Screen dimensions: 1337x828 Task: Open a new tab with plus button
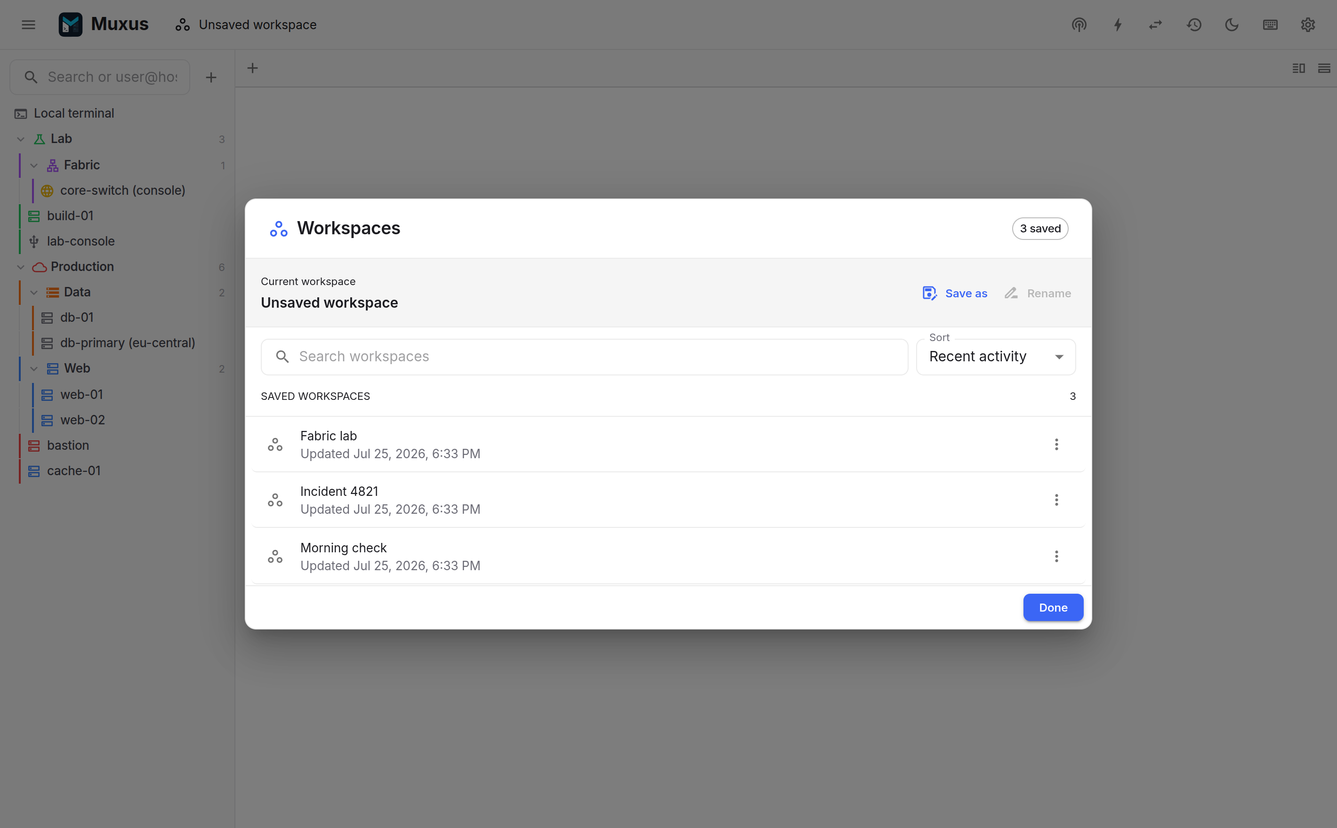coord(253,68)
